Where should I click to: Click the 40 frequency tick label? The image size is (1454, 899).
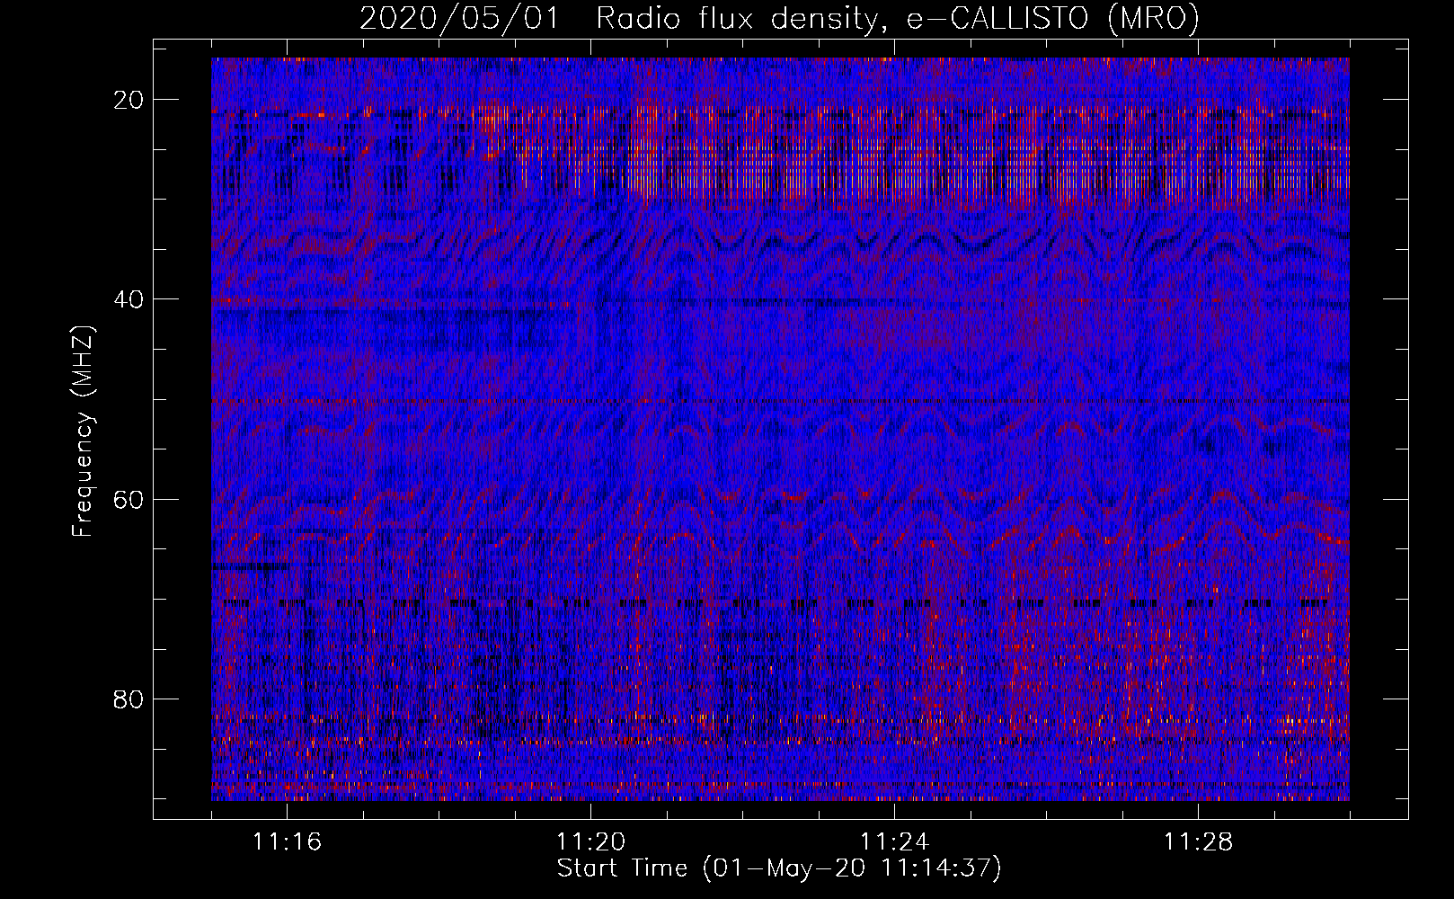click(x=129, y=298)
